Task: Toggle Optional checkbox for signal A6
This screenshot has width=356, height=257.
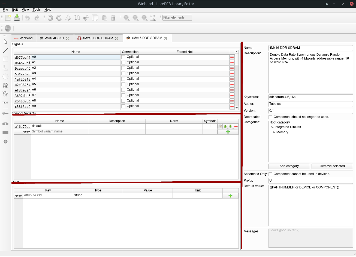Action: pyautogui.click(x=123, y=90)
